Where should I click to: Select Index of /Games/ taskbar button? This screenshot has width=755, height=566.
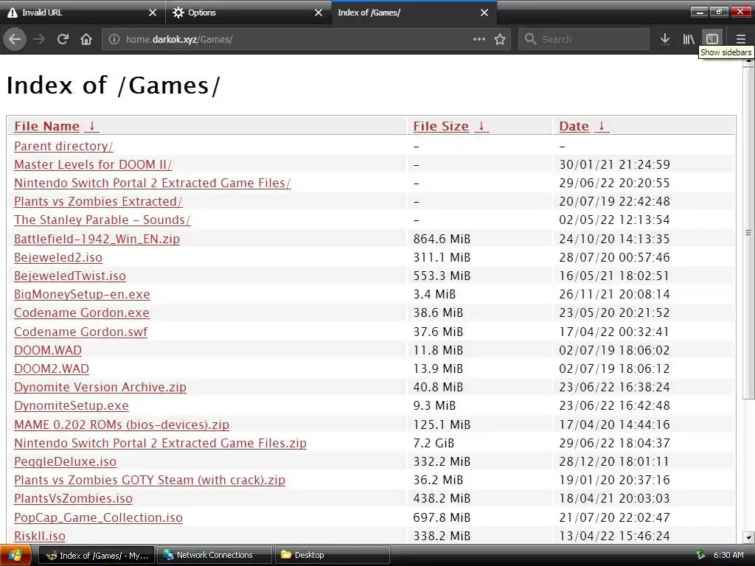[97, 555]
